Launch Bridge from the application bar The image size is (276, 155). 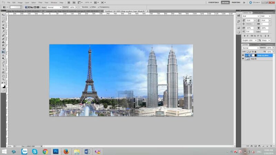69,2
